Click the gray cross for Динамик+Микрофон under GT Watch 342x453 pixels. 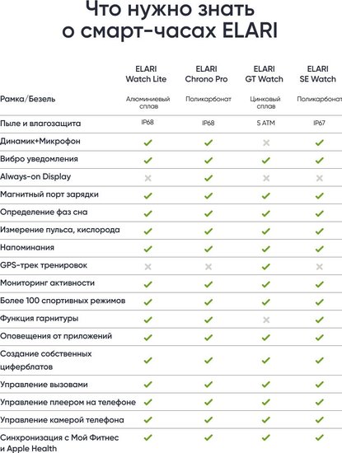tap(266, 142)
